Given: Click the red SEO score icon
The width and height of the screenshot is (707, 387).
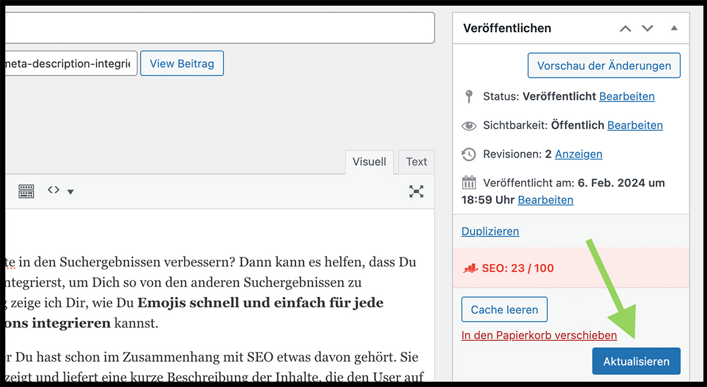Looking at the screenshot, I should (x=470, y=269).
